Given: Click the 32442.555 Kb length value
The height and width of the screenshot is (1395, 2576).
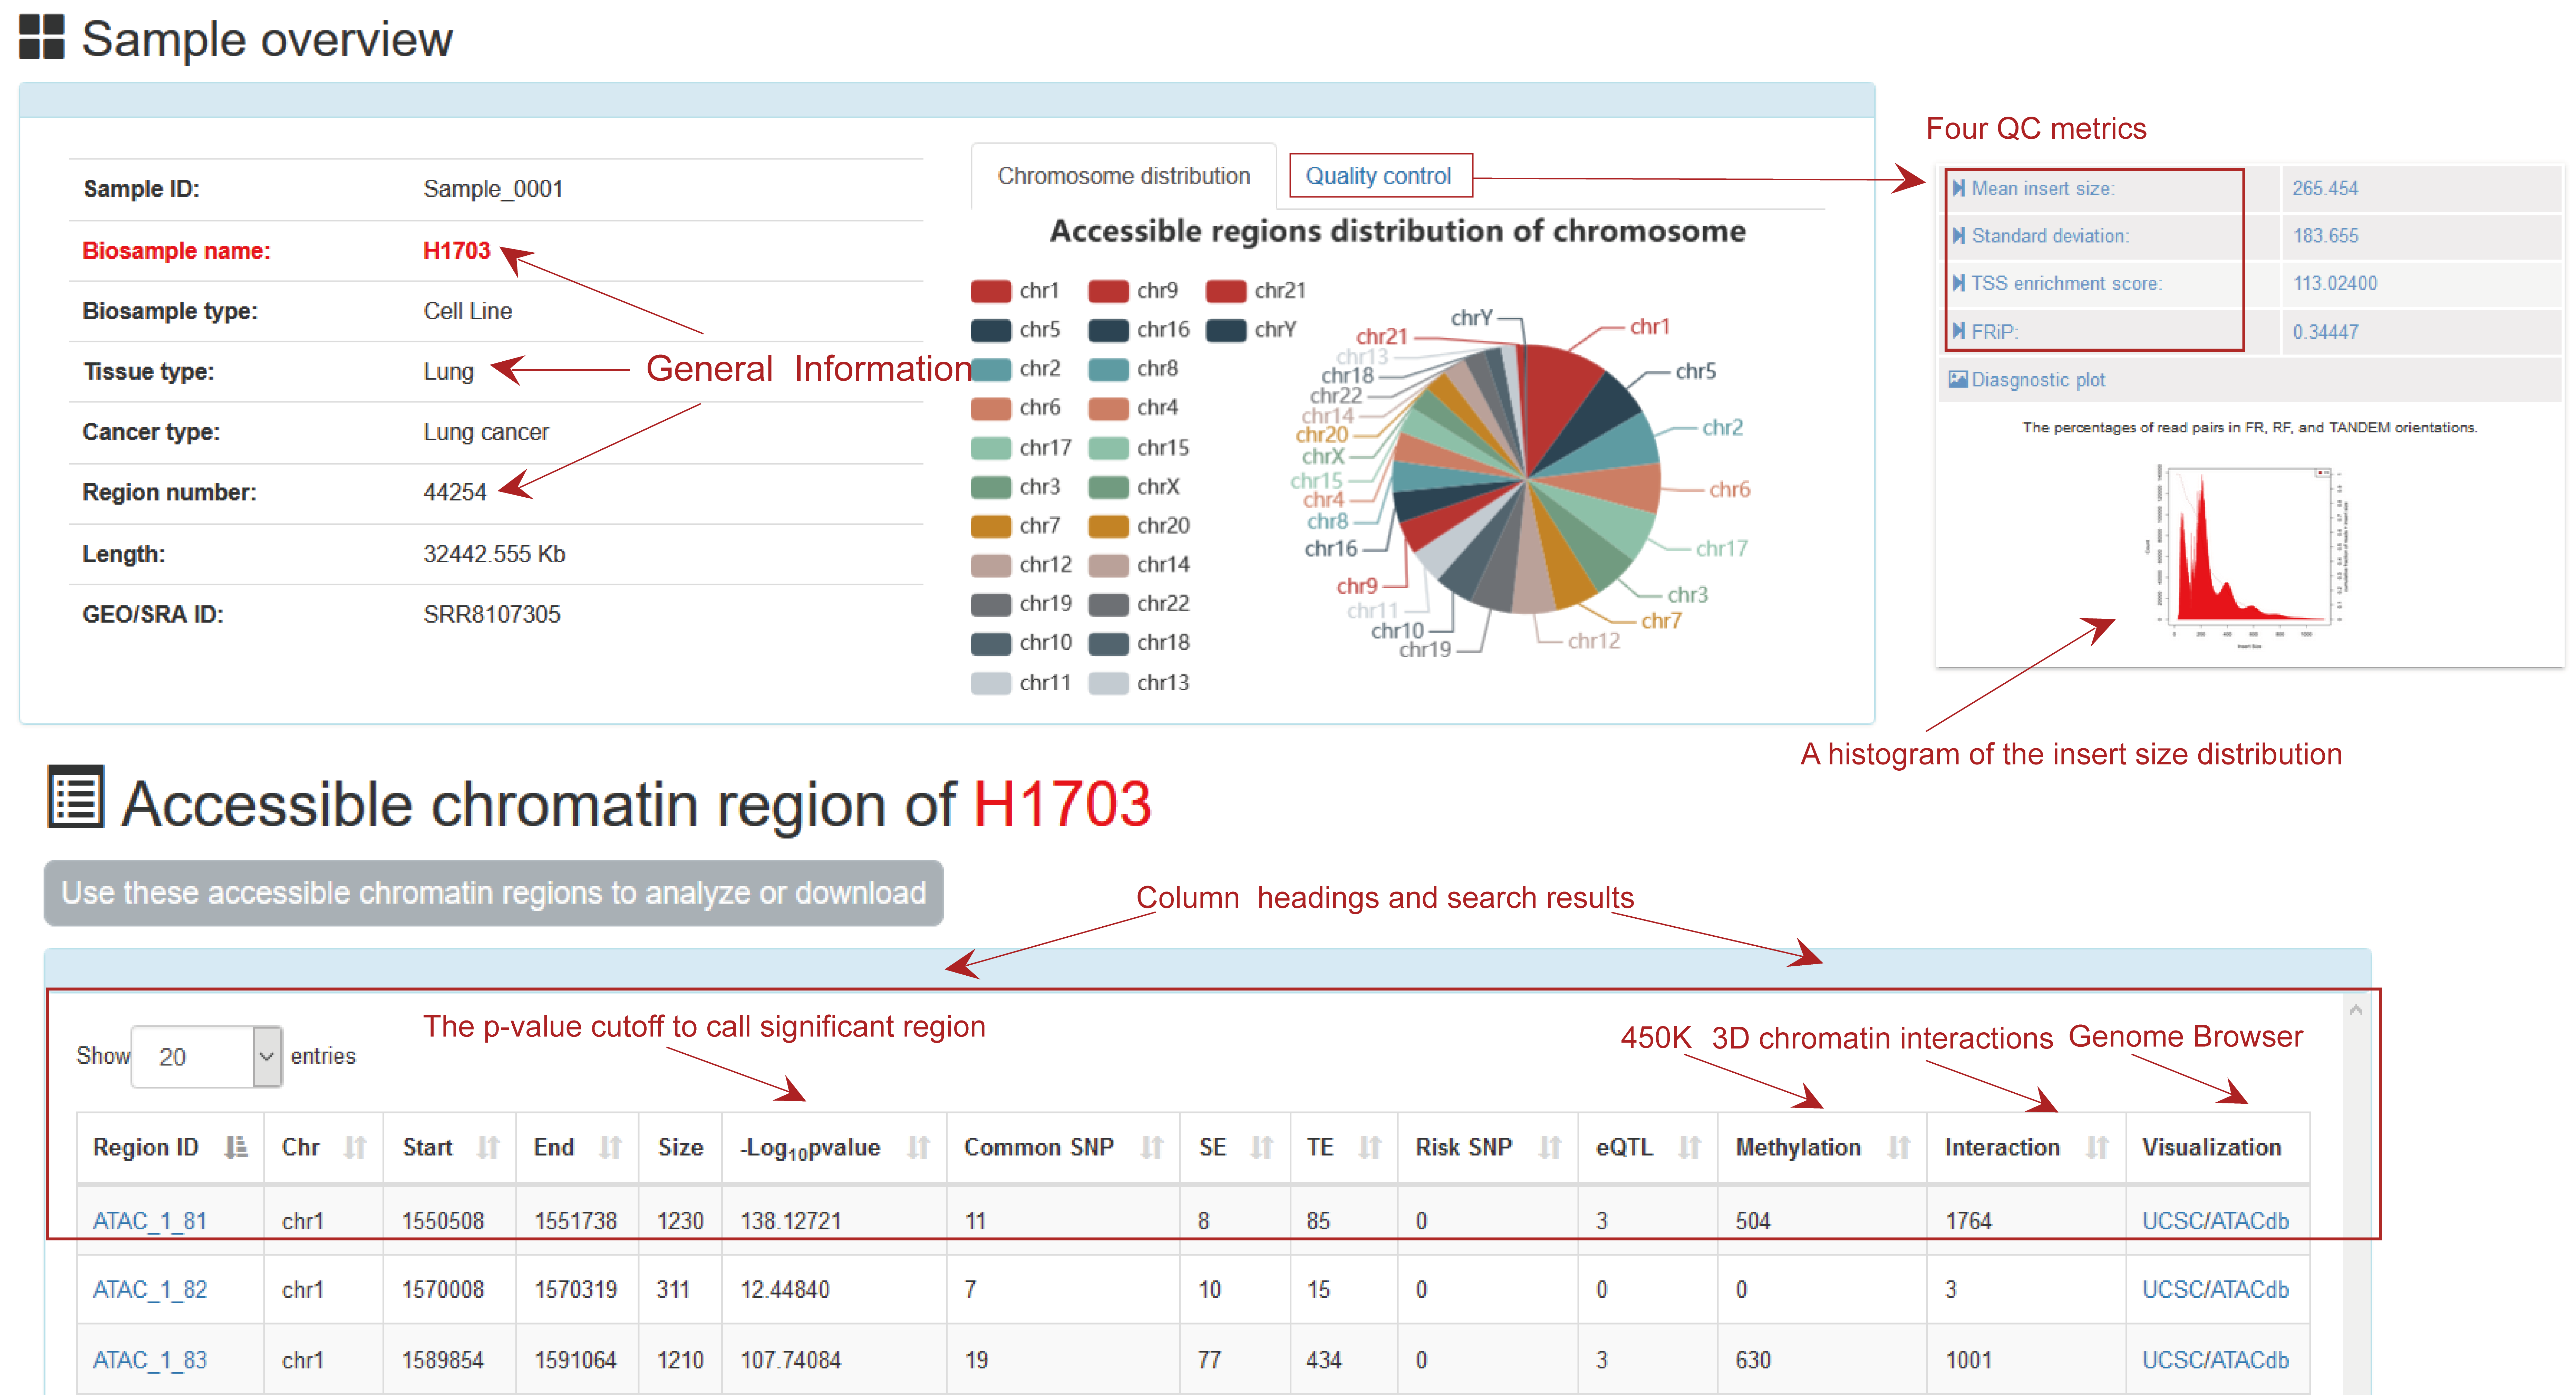Looking at the screenshot, I should [494, 554].
